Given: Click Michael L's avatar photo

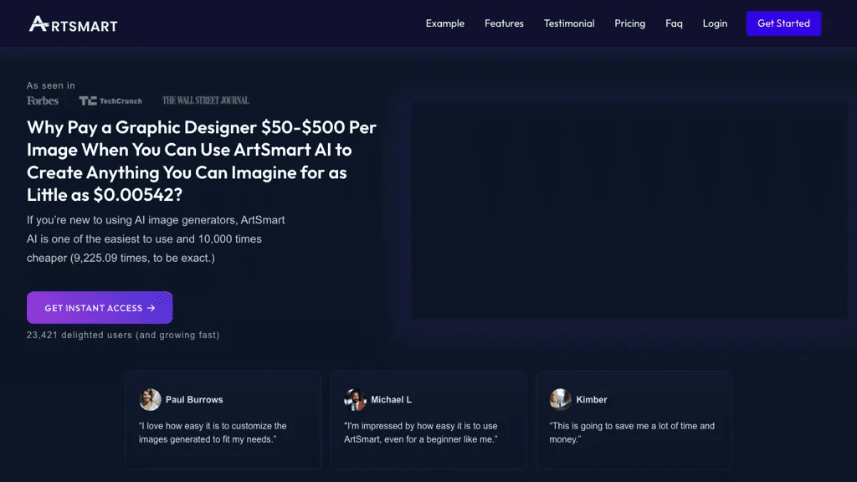Looking at the screenshot, I should (x=355, y=399).
